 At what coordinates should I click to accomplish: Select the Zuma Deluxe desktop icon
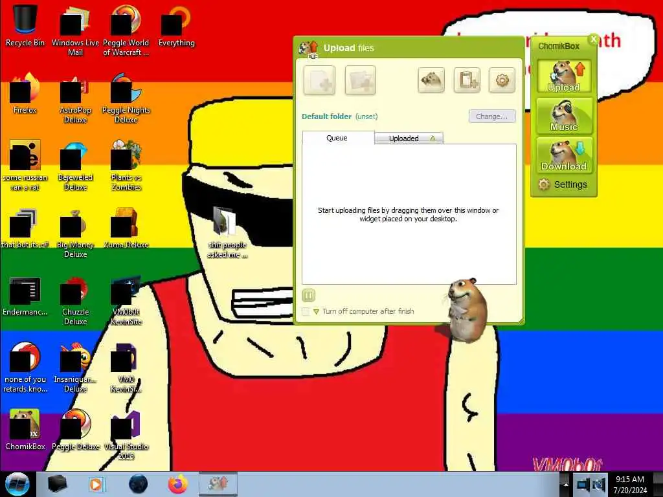point(126,228)
